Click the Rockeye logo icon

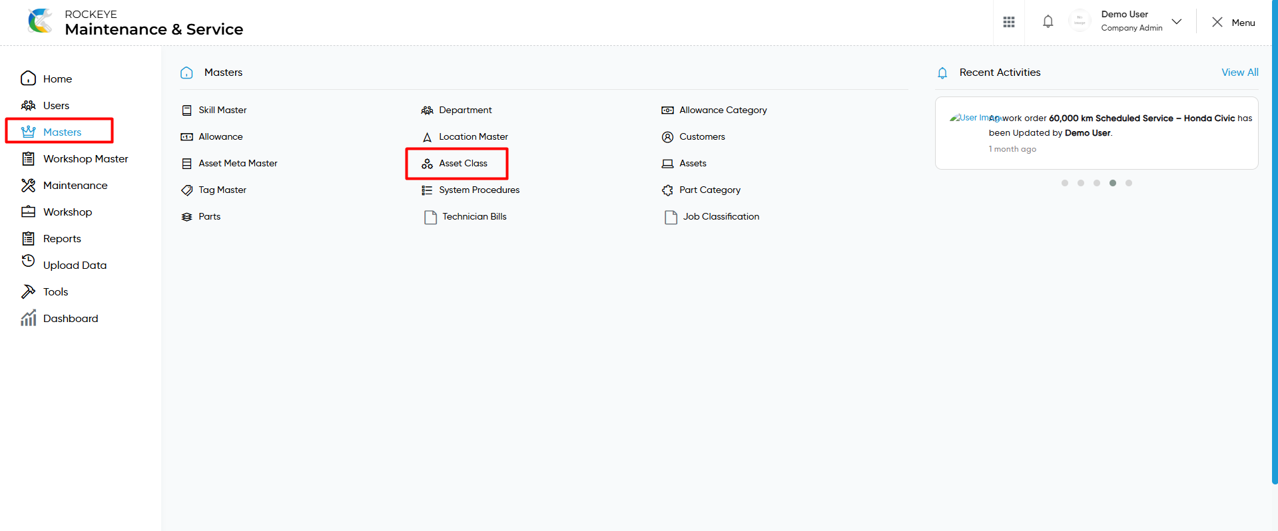point(41,21)
